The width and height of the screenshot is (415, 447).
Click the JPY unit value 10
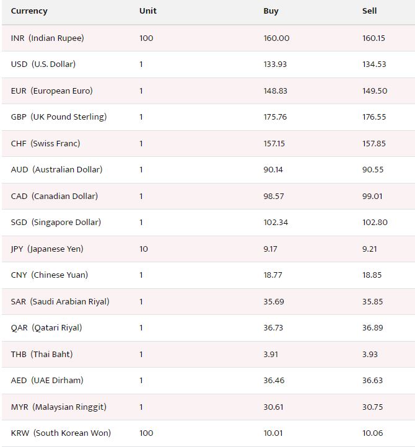point(144,249)
